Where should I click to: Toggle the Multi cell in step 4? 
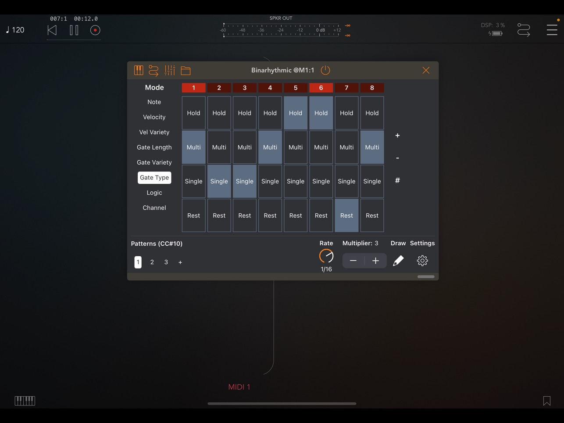[x=270, y=147]
